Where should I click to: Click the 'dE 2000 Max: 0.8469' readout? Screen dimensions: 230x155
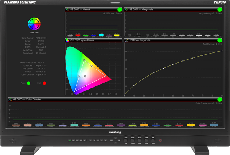pyautogui.click(x=112, y=13)
